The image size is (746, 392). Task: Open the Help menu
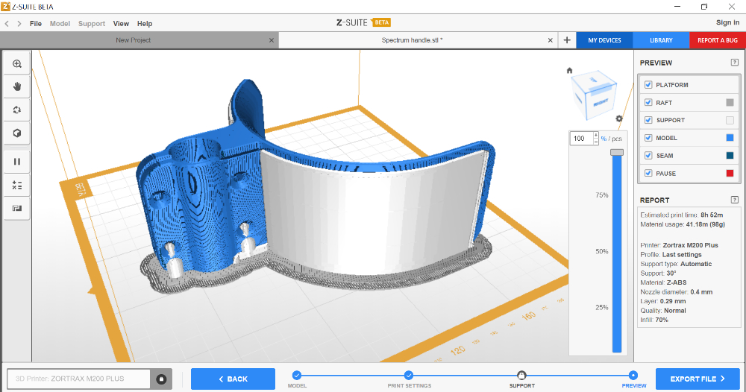(145, 23)
